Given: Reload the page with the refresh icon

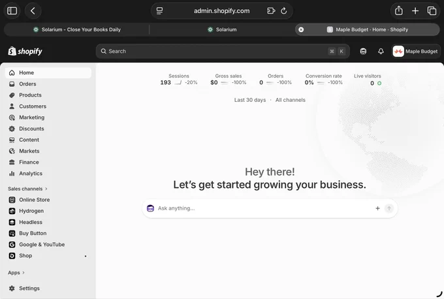Looking at the screenshot, I should point(284,10).
